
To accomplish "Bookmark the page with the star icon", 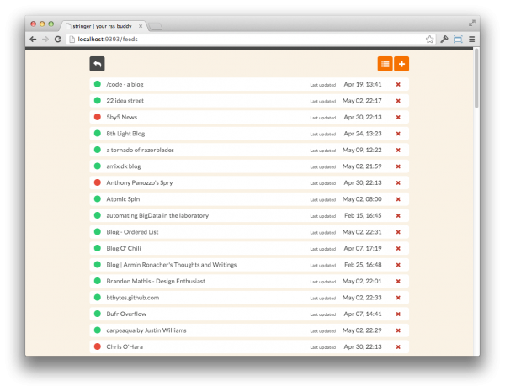I will [429, 40].
